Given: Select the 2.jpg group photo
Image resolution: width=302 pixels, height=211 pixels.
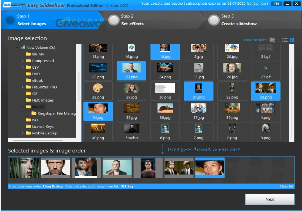Looking at the screenshot, I should point(199,52).
